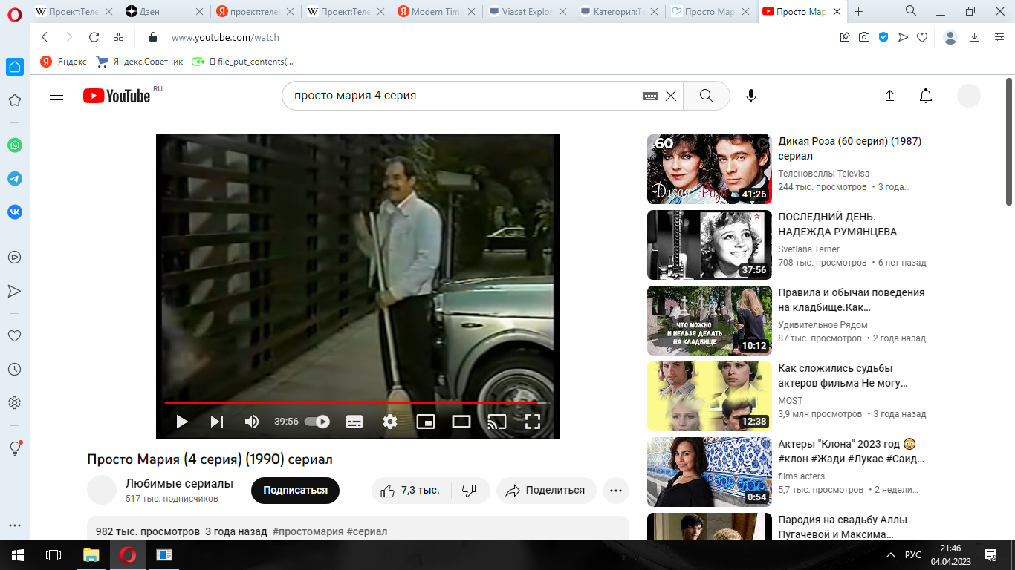
Task: Play the video
Action: pyautogui.click(x=182, y=422)
